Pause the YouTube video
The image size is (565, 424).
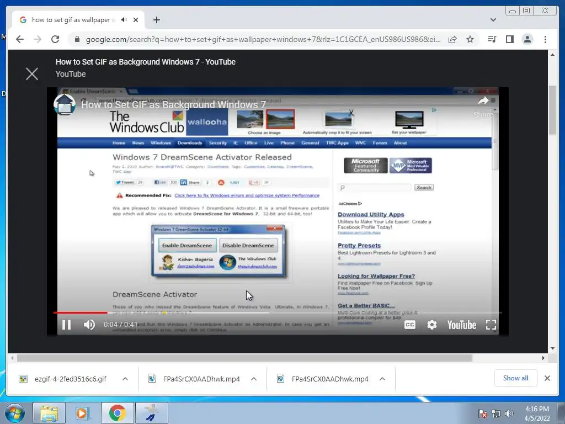pyautogui.click(x=66, y=325)
